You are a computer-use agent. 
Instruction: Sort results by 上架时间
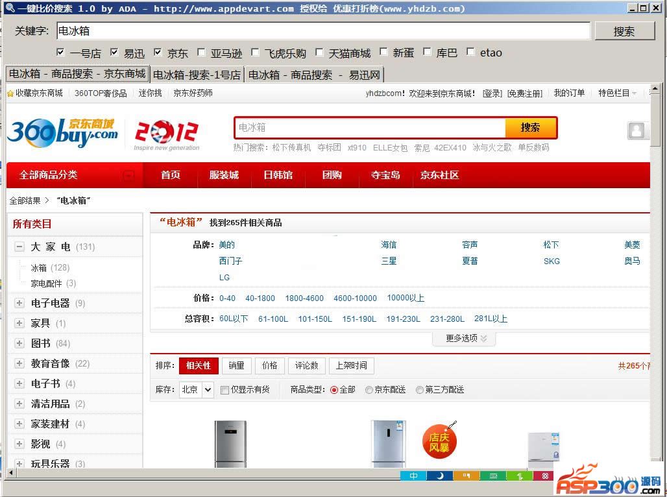(x=352, y=365)
